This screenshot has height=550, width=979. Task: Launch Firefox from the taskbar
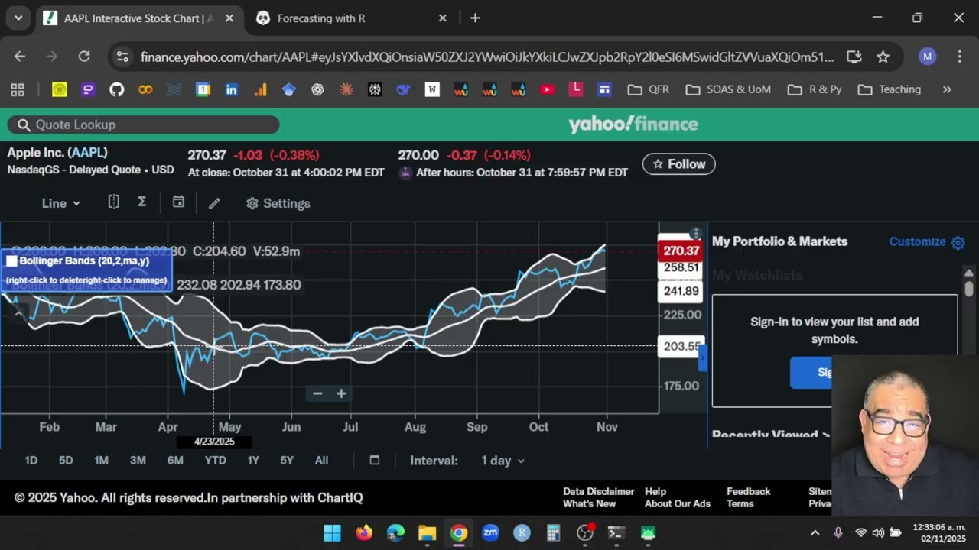tap(364, 533)
